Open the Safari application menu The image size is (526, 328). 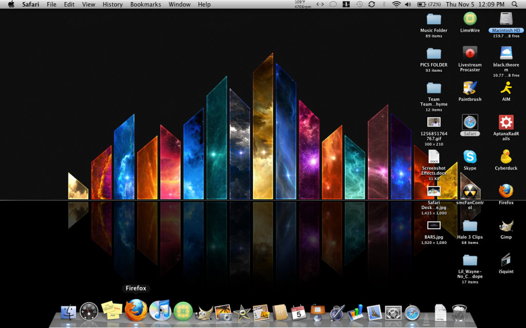(30, 4)
